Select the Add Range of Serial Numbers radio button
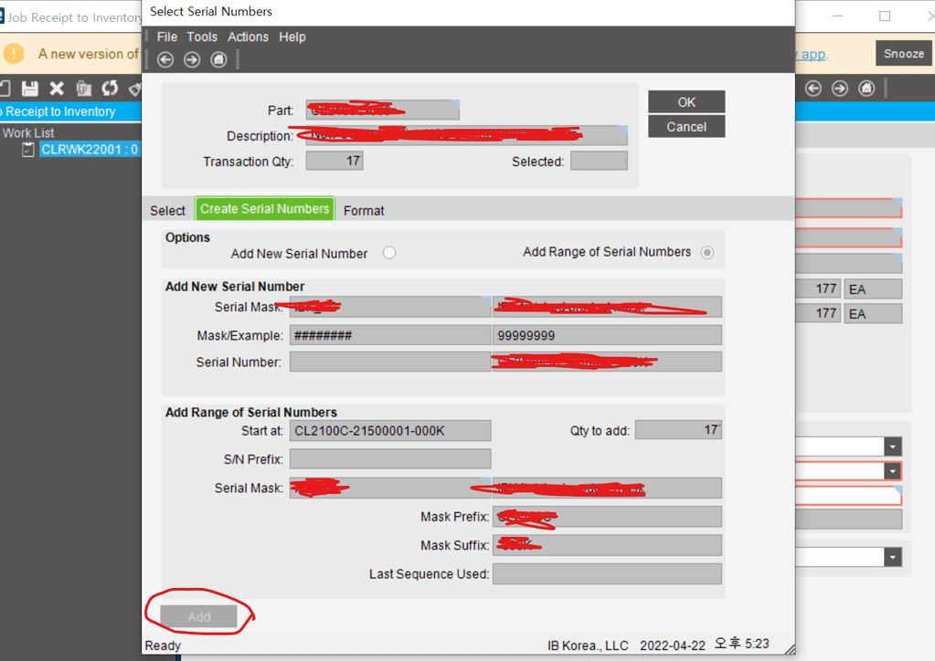935x661 pixels. 707,252
